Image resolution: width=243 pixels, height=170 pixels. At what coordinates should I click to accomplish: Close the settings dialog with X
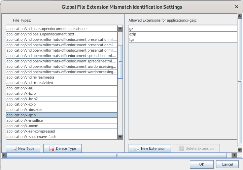click(236, 7)
